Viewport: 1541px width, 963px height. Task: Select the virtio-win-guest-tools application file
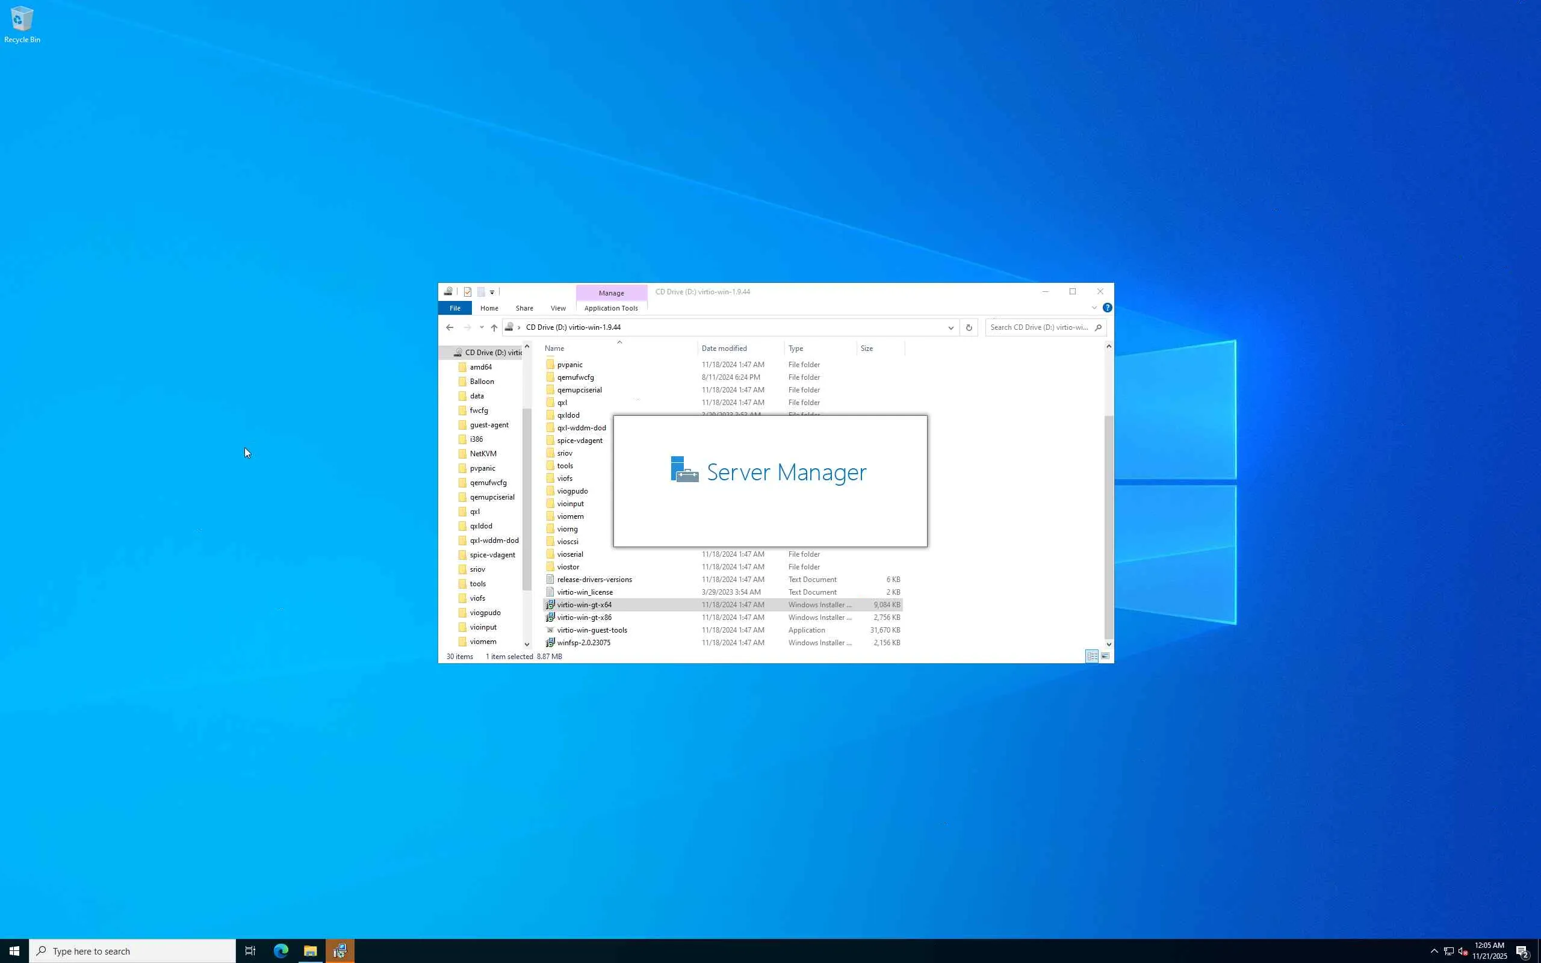pyautogui.click(x=592, y=630)
